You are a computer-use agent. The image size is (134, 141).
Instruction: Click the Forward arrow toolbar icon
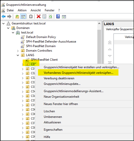point(9,16)
